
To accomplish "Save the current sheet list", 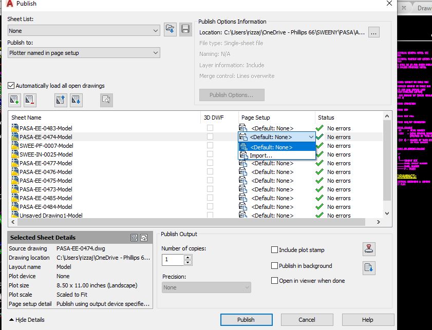I will pos(184,29).
